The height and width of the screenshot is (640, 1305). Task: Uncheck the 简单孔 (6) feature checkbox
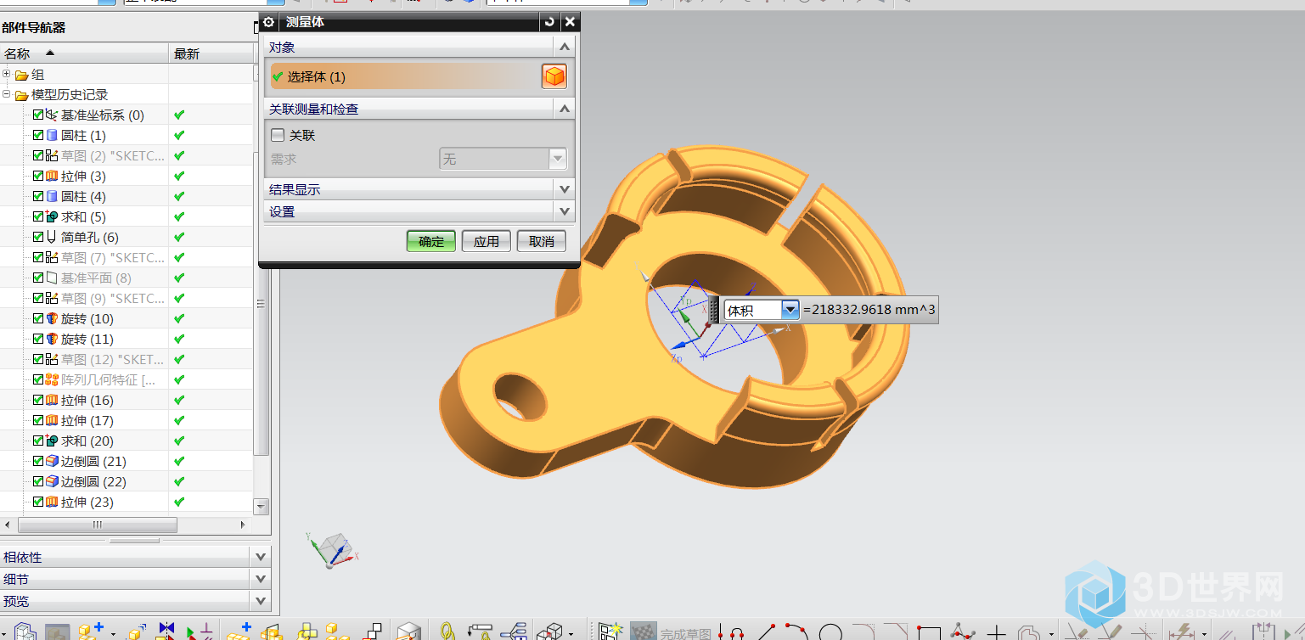[38, 237]
